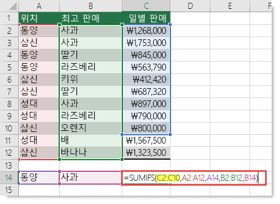Select row 15 header
The image size is (280, 204).
tap(9, 190)
